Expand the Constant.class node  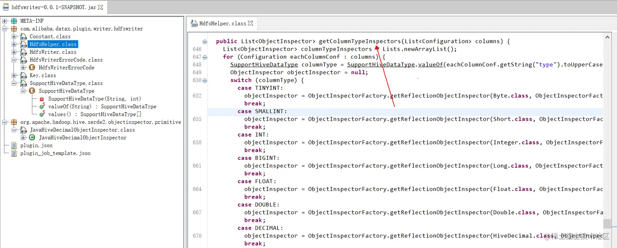[14, 36]
